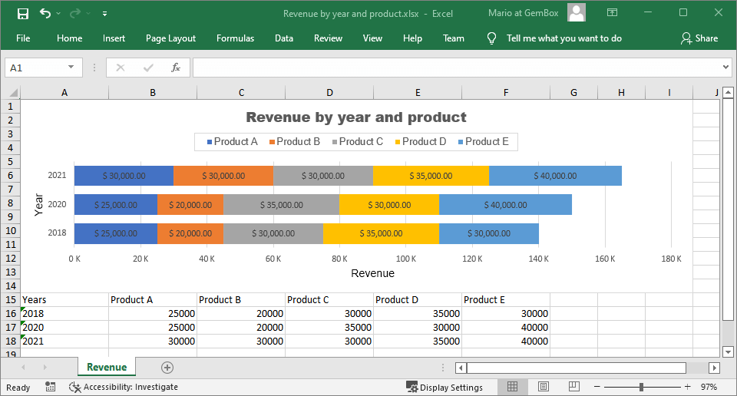Switch to Page Break Preview view

573,387
